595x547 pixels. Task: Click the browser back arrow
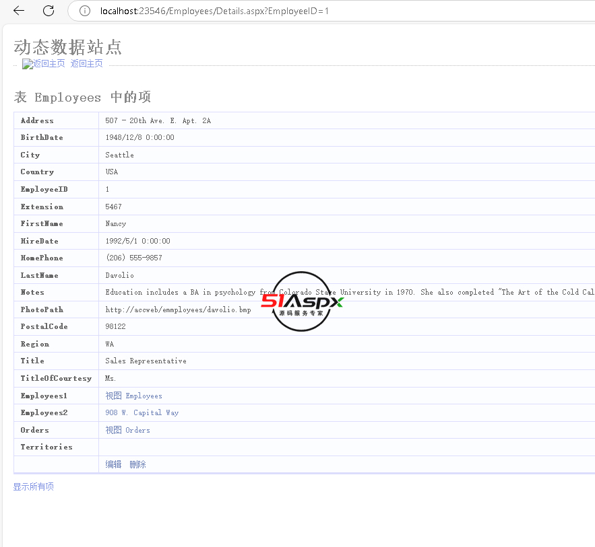coord(19,11)
